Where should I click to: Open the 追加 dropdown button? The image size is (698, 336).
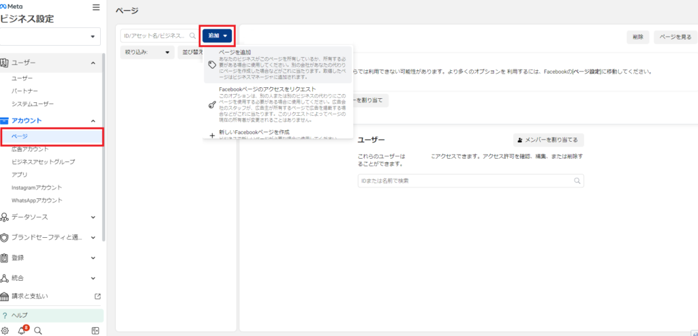point(217,35)
